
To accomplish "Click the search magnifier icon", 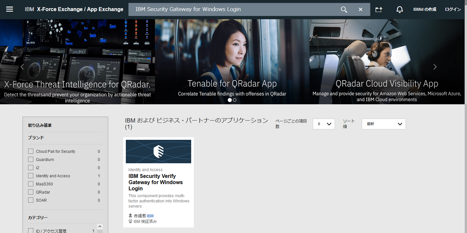I will [344, 9].
